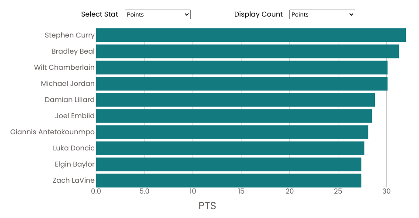Screen dimensions: 419x218
Task: Select Wilt Chamberlain's bar in chart
Action: (241, 68)
